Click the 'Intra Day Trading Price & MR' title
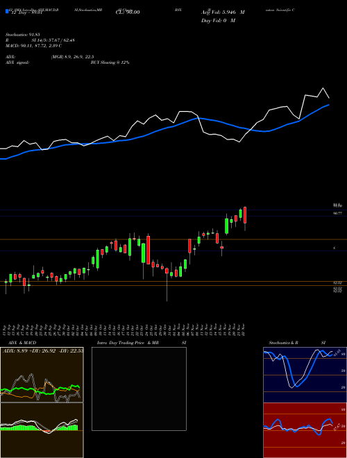The height and width of the screenshot is (458, 347). pyautogui.click(x=128, y=343)
